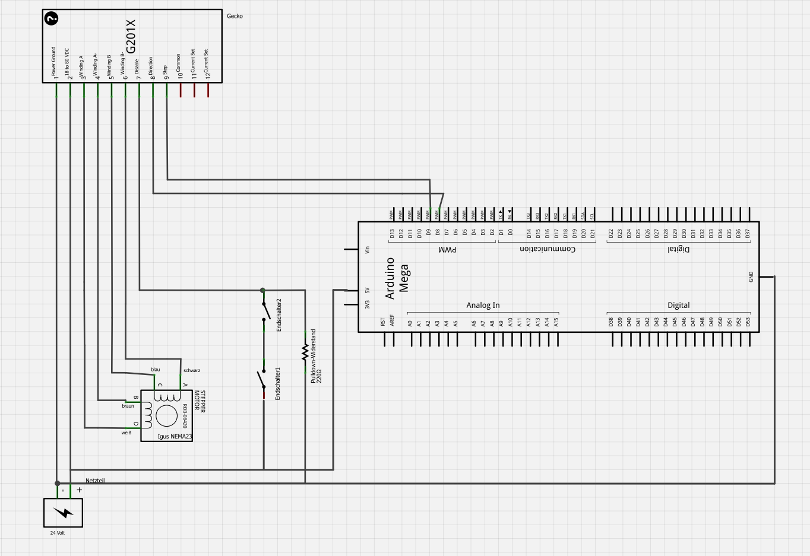Click the Igus NEMA23 motor label
The width and height of the screenshot is (810, 556).
[x=175, y=436]
